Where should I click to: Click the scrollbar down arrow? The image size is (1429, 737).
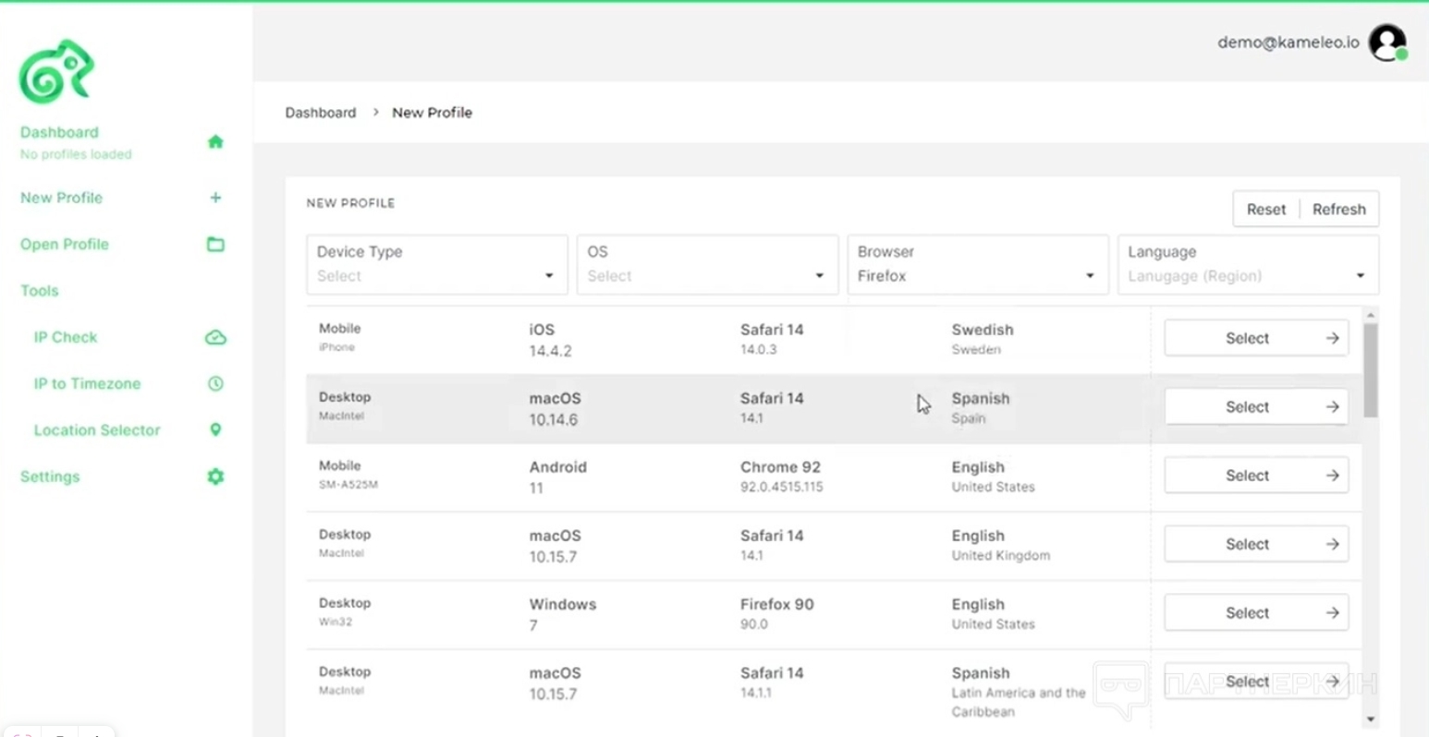[x=1371, y=719]
